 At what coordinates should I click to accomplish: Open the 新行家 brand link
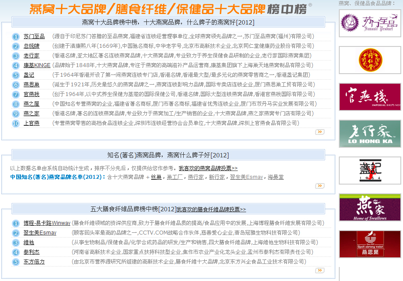[217, 177]
